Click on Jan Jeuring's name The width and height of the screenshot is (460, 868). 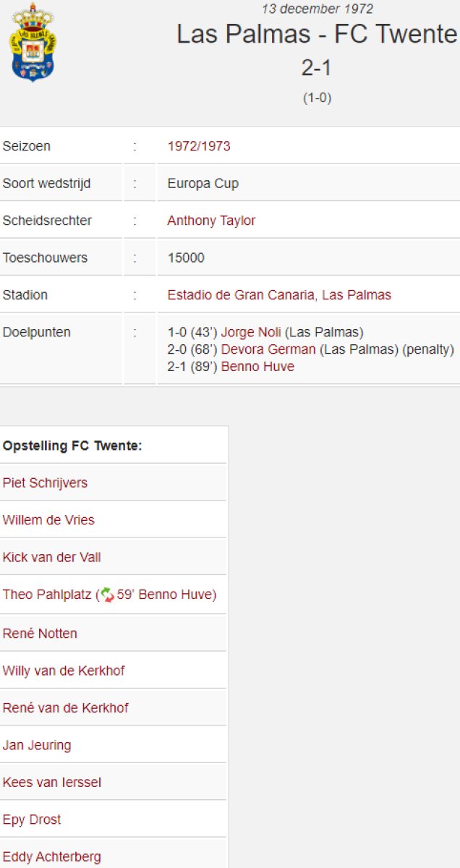pos(37,746)
